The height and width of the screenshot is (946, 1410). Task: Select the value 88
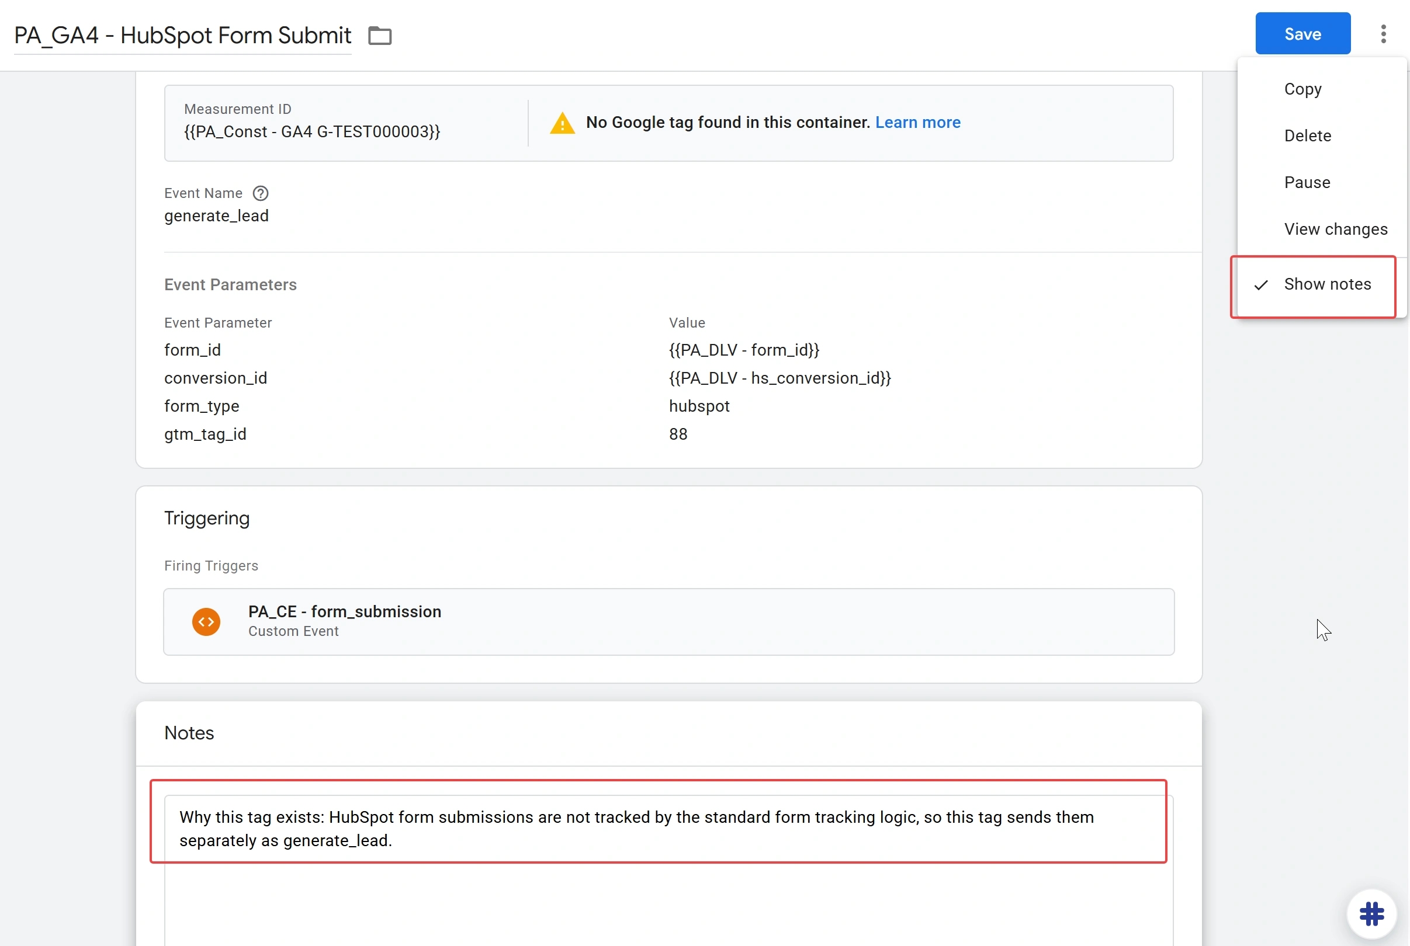coord(678,434)
